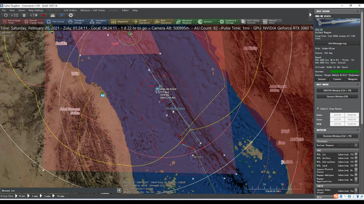Open WCS Sub-surface dropdown

(356, 162)
